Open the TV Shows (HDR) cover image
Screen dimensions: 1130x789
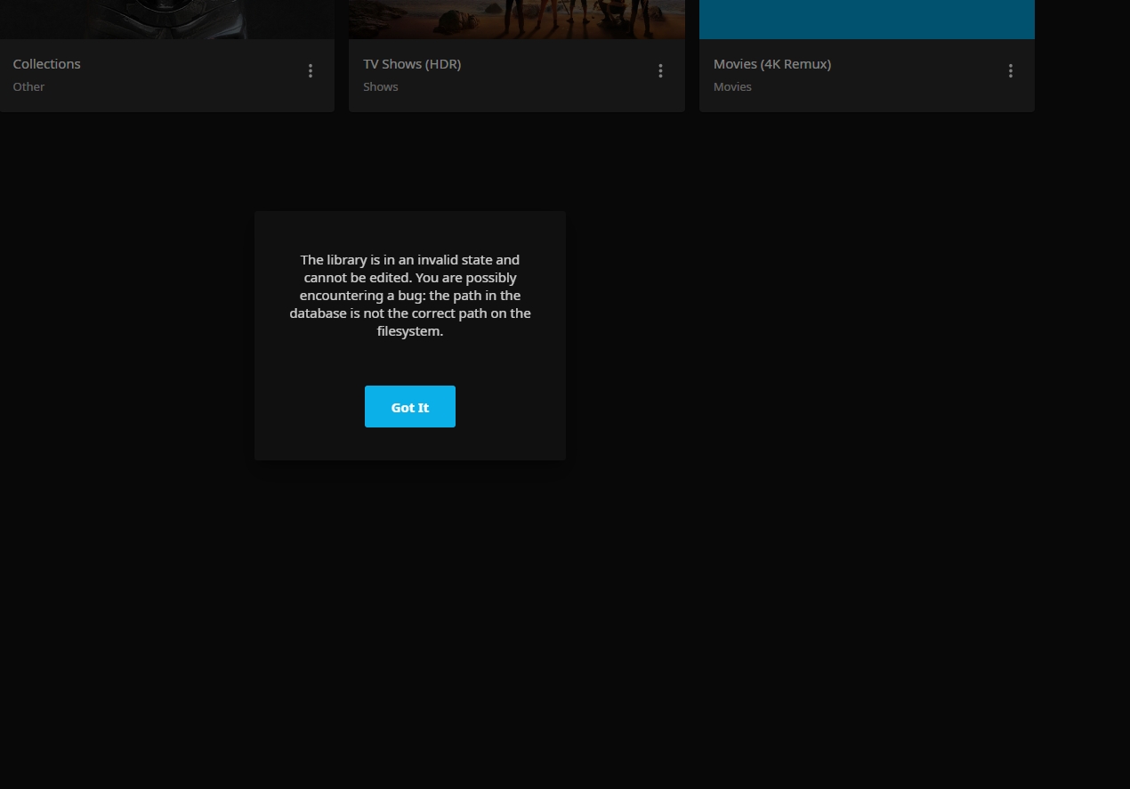(x=517, y=19)
